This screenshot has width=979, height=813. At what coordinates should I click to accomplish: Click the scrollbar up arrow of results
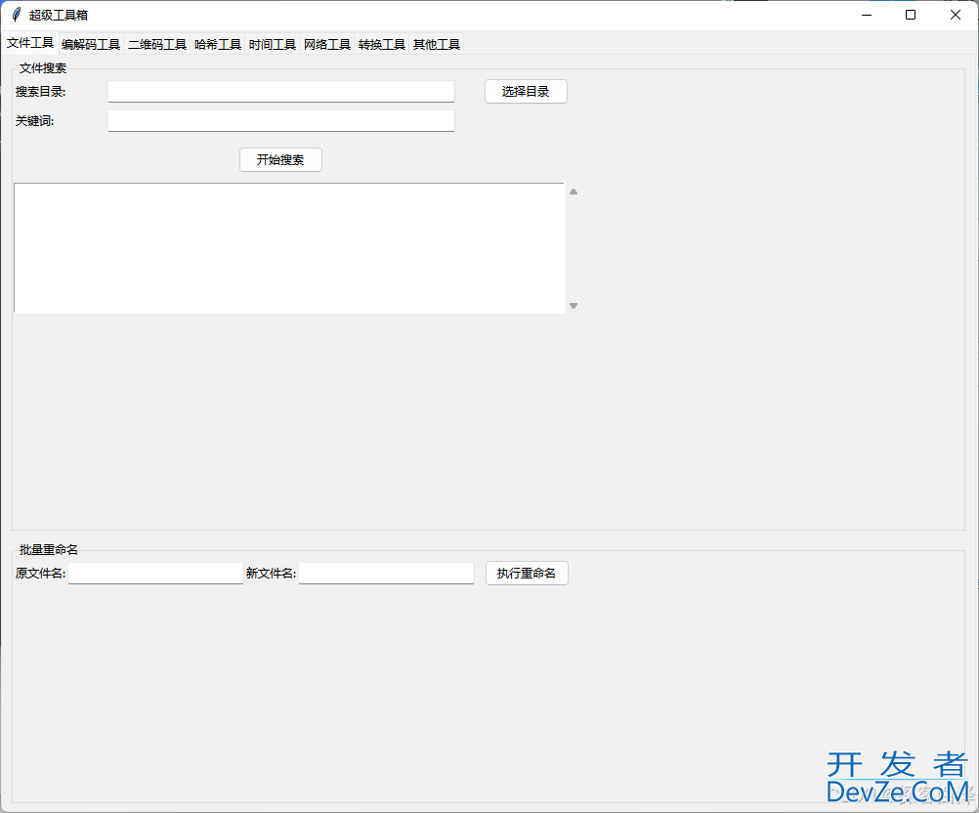pyautogui.click(x=574, y=192)
